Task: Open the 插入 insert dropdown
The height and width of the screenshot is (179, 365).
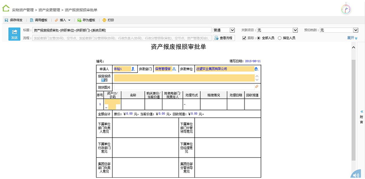Action: tap(62, 20)
